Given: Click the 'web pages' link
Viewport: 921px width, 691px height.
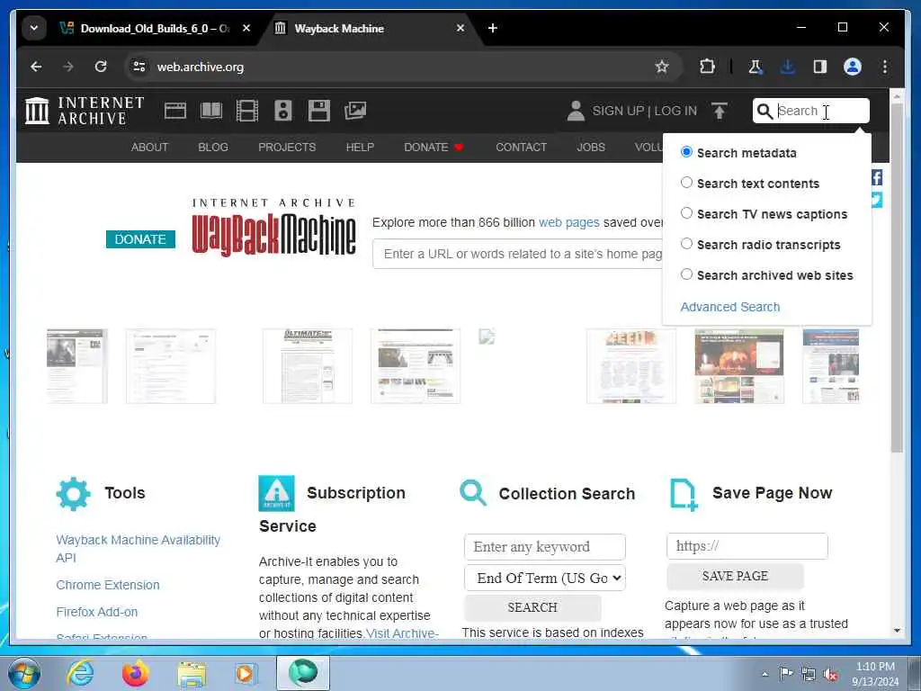Looking at the screenshot, I should tap(569, 222).
